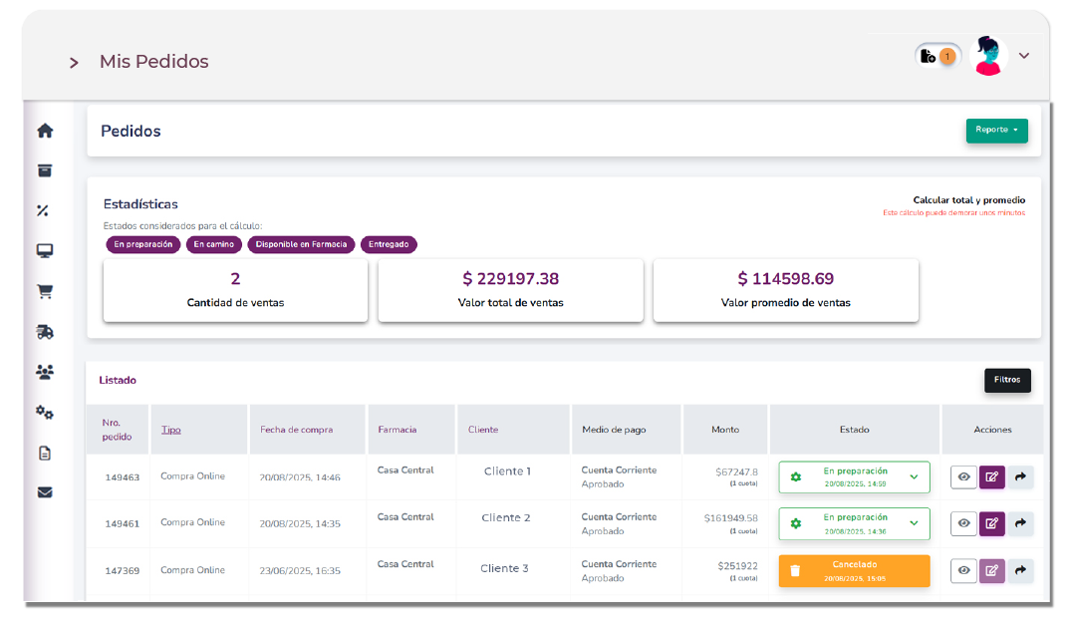
Task: View order 149463 with the eye icon
Action: click(963, 476)
